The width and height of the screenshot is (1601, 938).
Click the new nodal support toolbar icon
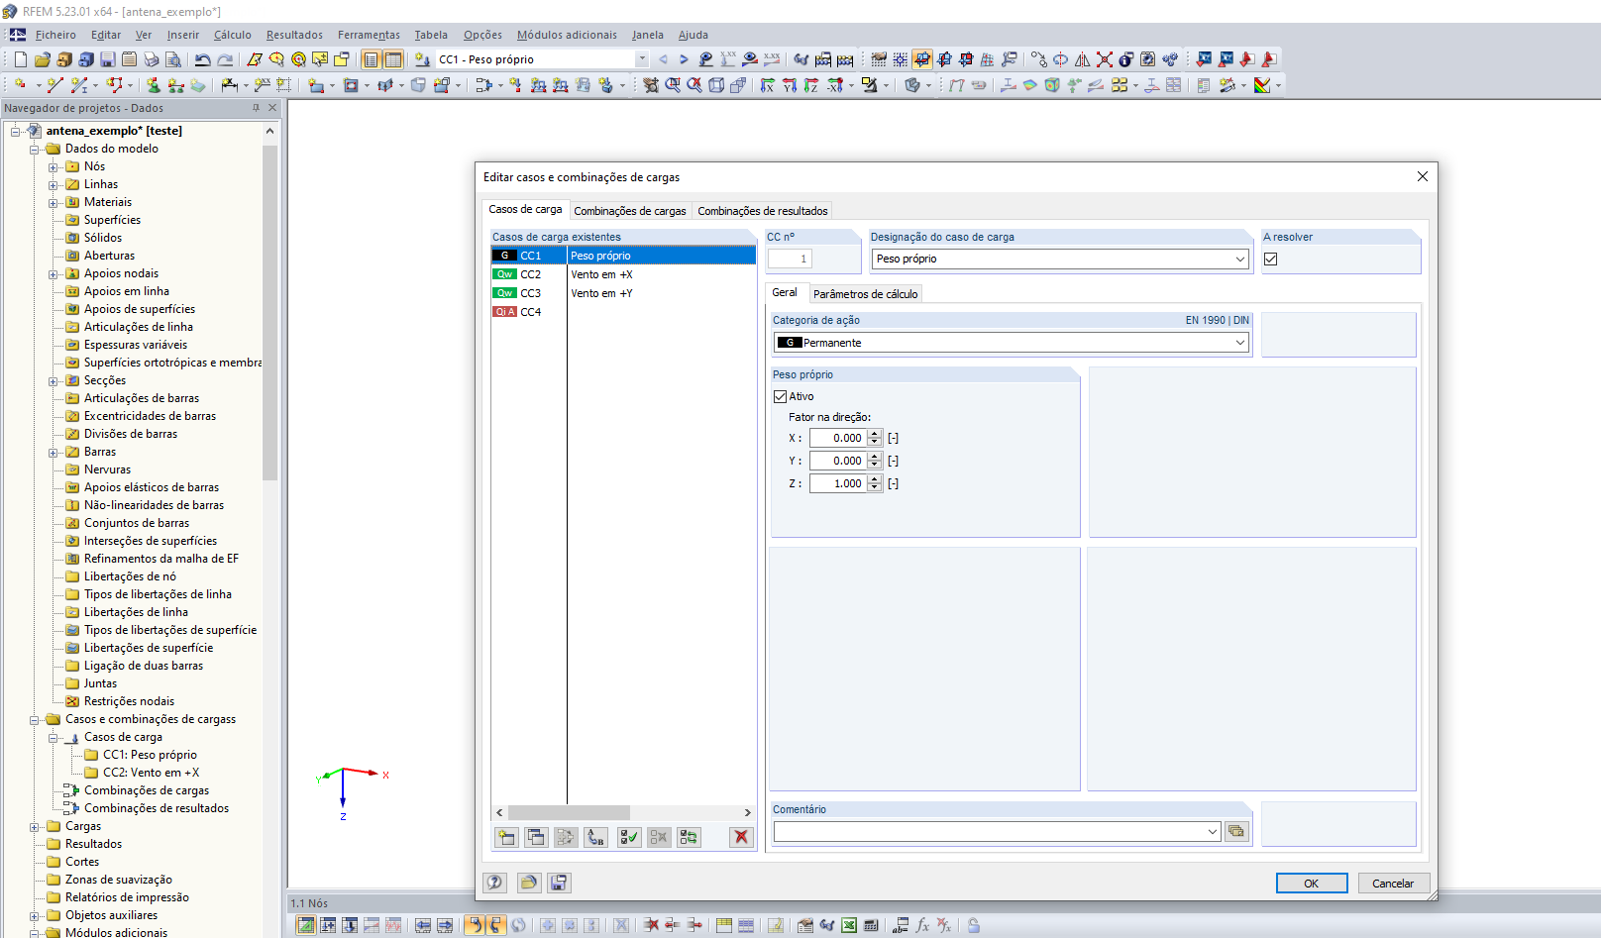tap(154, 85)
